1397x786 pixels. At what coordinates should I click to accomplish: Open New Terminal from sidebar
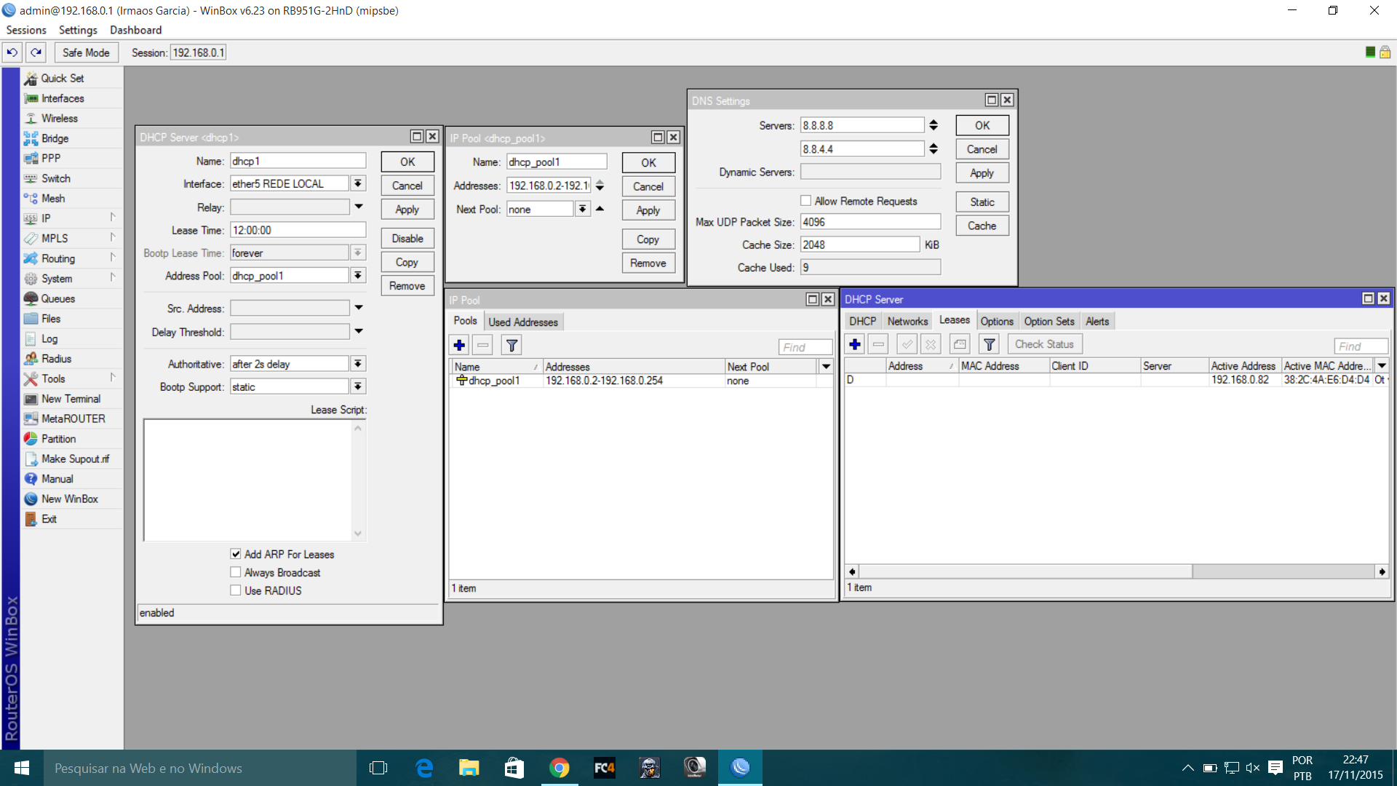tap(71, 399)
